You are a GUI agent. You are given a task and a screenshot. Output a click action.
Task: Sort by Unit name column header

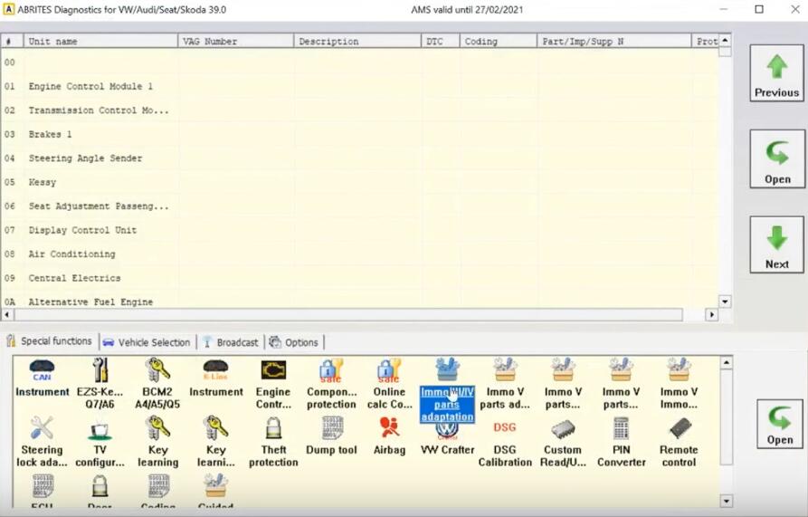point(100,42)
